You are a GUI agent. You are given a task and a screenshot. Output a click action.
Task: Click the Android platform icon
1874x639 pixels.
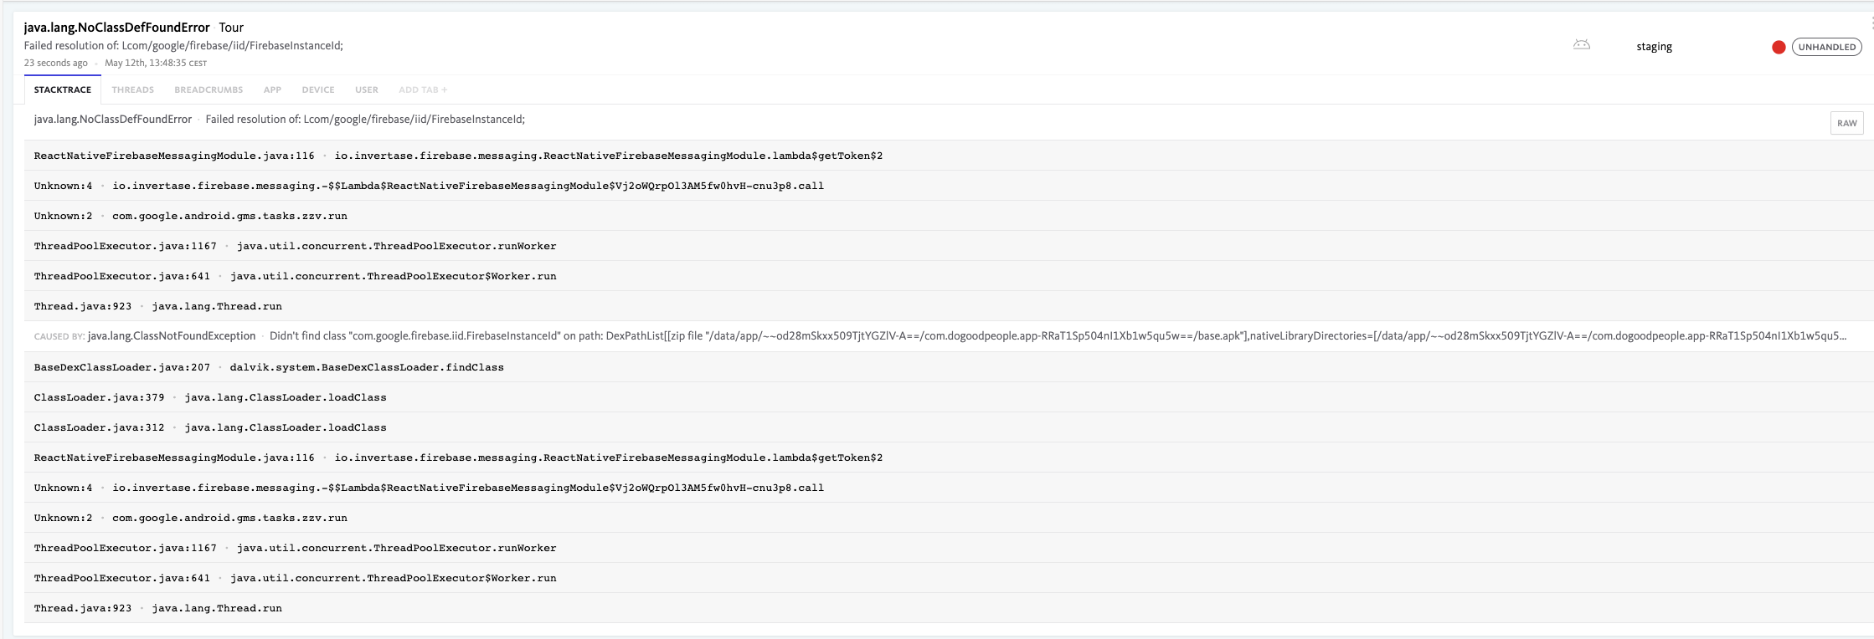pos(1581,45)
